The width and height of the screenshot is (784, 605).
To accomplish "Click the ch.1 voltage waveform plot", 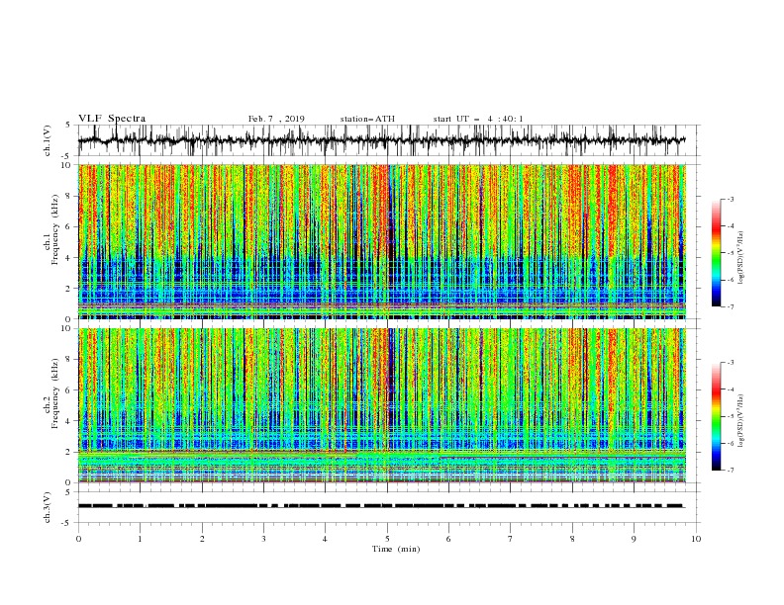I will click(x=389, y=140).
